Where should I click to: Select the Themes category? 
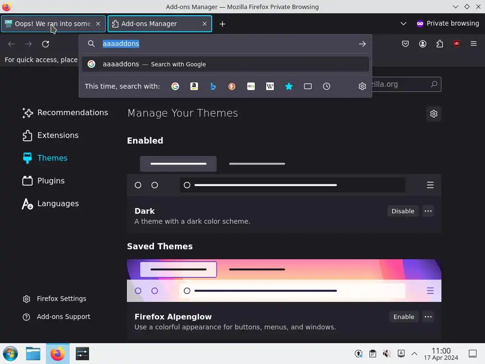point(45,158)
